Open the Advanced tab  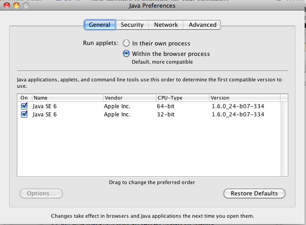tap(202, 25)
